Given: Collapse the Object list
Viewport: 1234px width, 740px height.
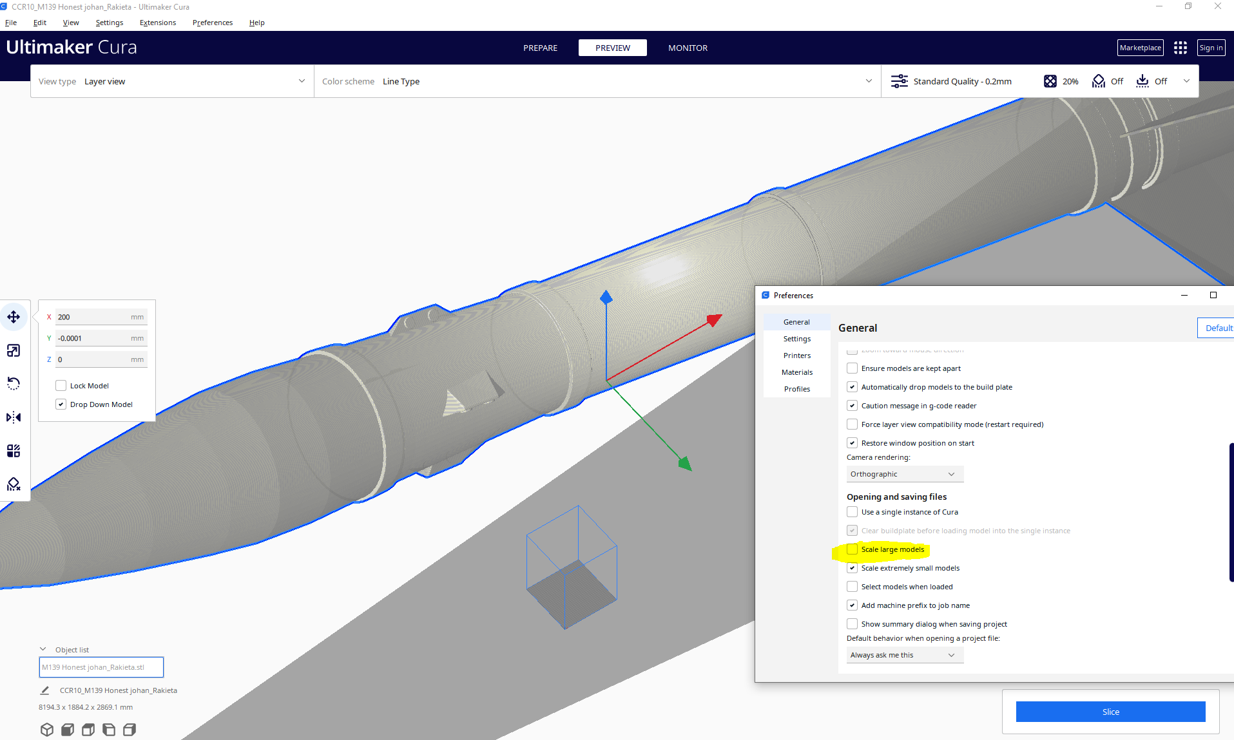Looking at the screenshot, I should (x=43, y=649).
